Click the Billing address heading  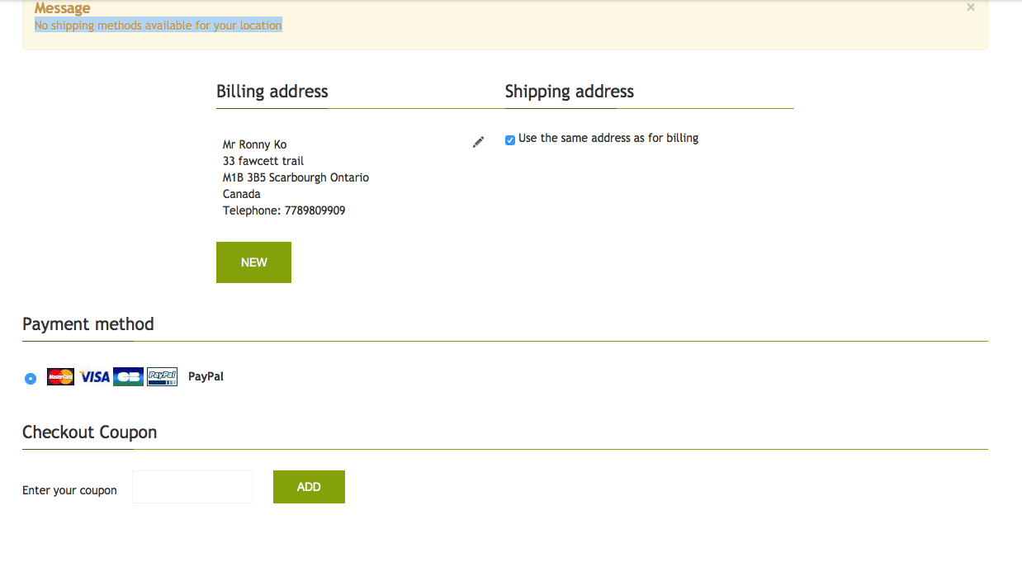272,92
